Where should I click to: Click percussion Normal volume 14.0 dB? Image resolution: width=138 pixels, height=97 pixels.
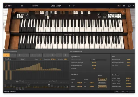[x=79, y=86]
